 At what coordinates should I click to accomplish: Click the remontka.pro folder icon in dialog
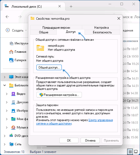point(40,48)
